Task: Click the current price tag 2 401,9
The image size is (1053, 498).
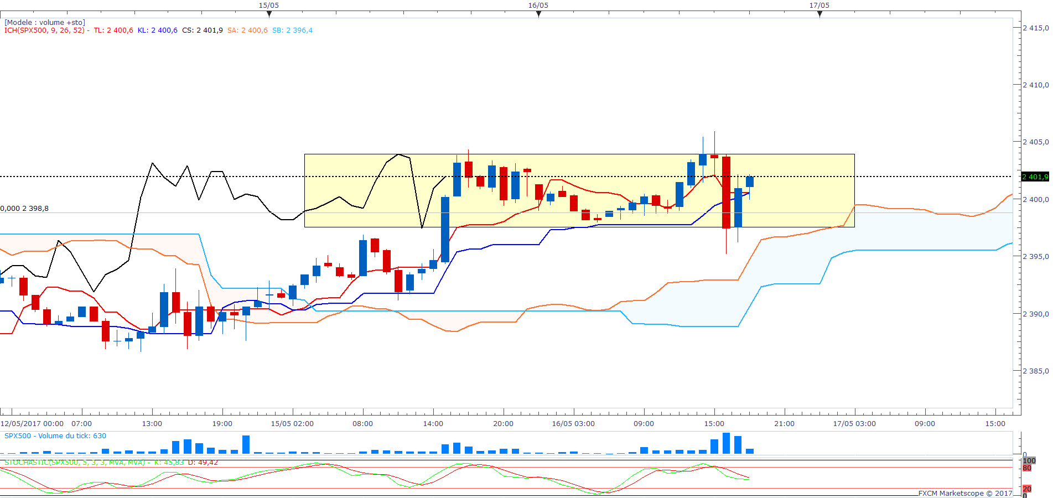Action: (1035, 177)
